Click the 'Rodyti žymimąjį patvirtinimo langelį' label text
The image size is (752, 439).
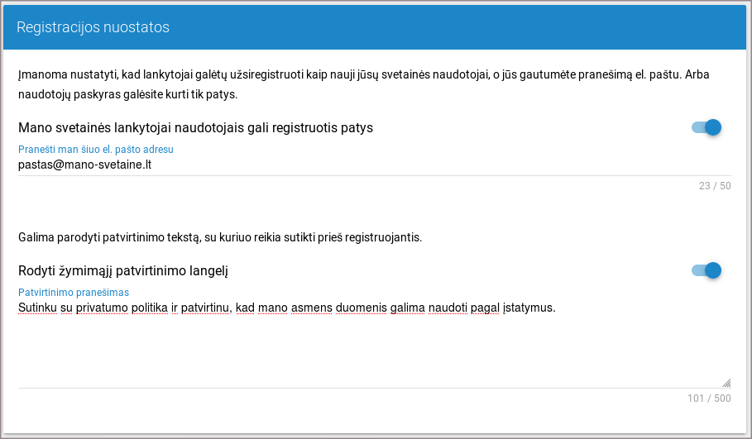click(122, 271)
